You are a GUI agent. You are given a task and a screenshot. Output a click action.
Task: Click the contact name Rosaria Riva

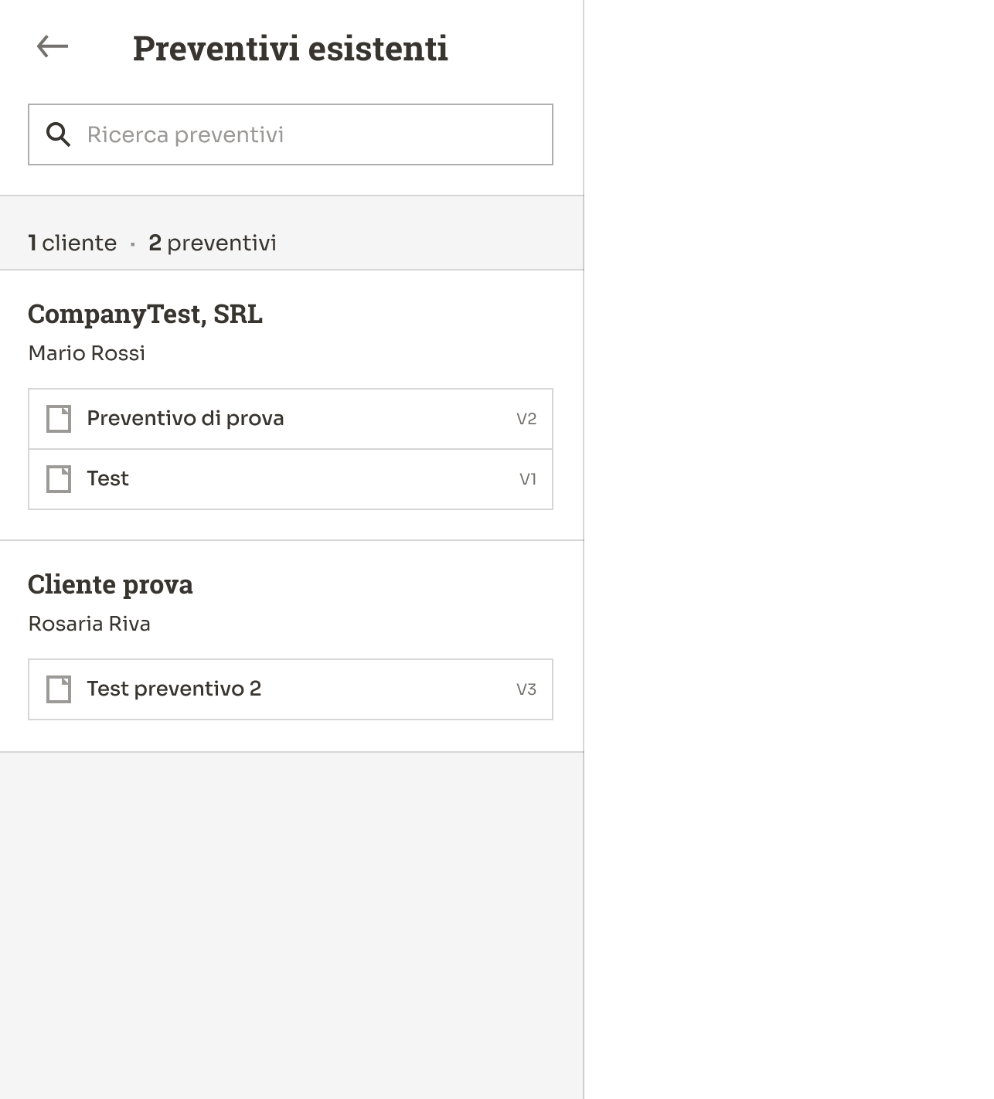pyautogui.click(x=90, y=624)
